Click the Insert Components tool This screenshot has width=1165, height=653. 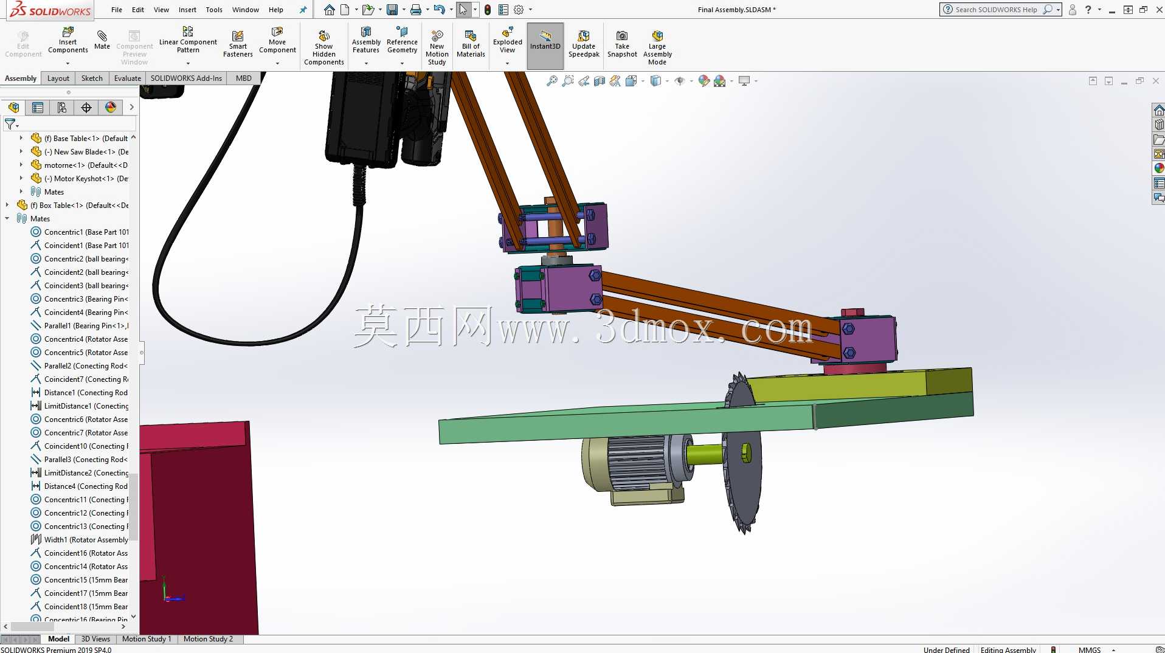pyautogui.click(x=68, y=40)
